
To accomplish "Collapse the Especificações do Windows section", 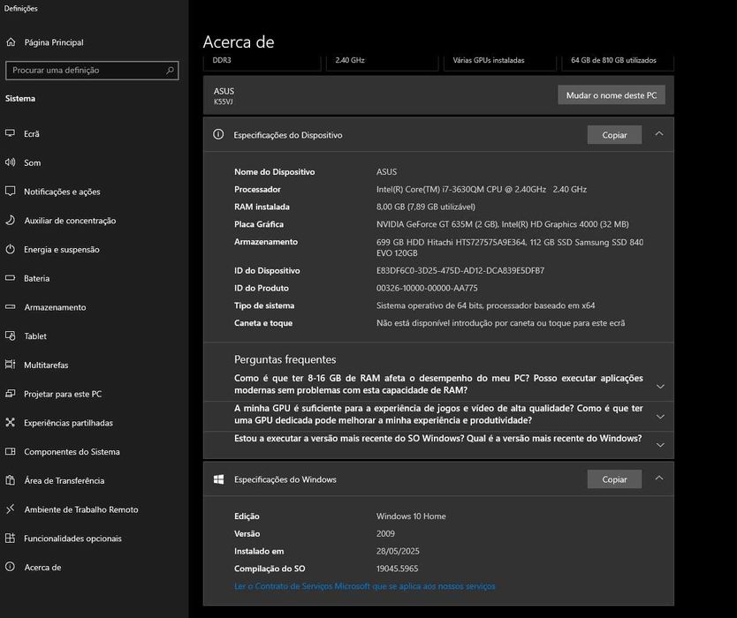I will click(658, 479).
